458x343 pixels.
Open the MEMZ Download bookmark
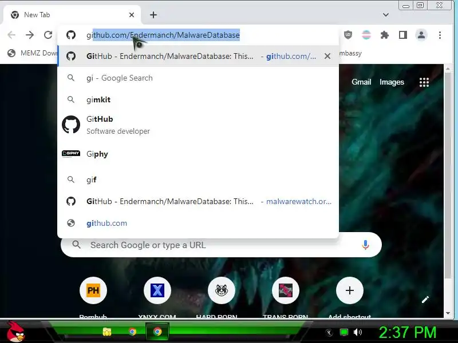32,53
